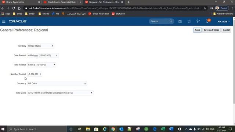Open Internet Explorer from taskbar

coord(105,129)
